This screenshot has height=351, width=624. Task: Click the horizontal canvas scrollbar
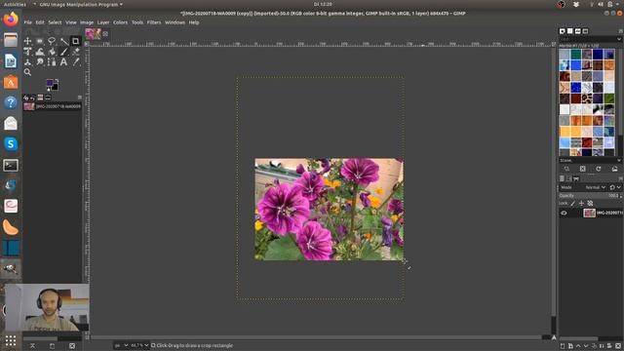(316, 337)
